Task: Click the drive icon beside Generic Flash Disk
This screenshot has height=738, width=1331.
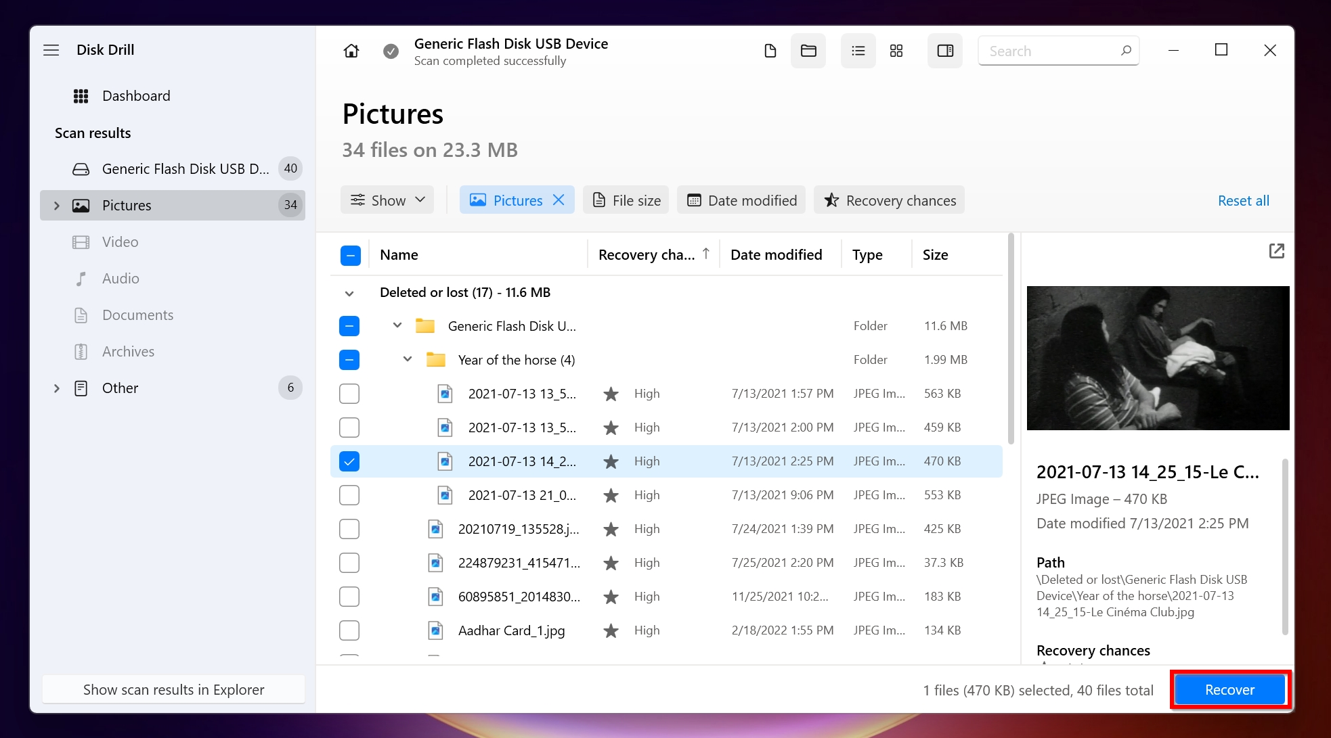Action: [81, 169]
